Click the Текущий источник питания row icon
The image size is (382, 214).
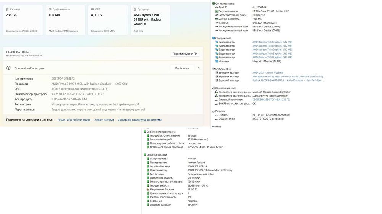(148, 136)
